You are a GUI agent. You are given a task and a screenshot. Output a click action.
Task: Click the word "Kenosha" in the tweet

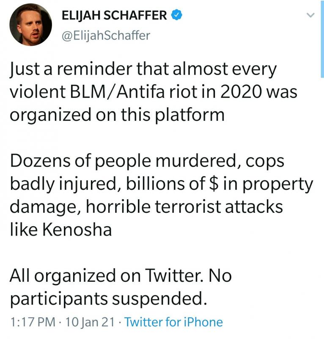[77, 229]
